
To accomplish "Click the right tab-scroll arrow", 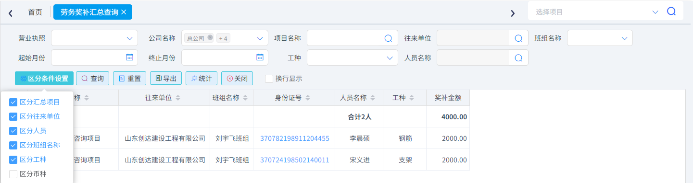I will [513, 13].
